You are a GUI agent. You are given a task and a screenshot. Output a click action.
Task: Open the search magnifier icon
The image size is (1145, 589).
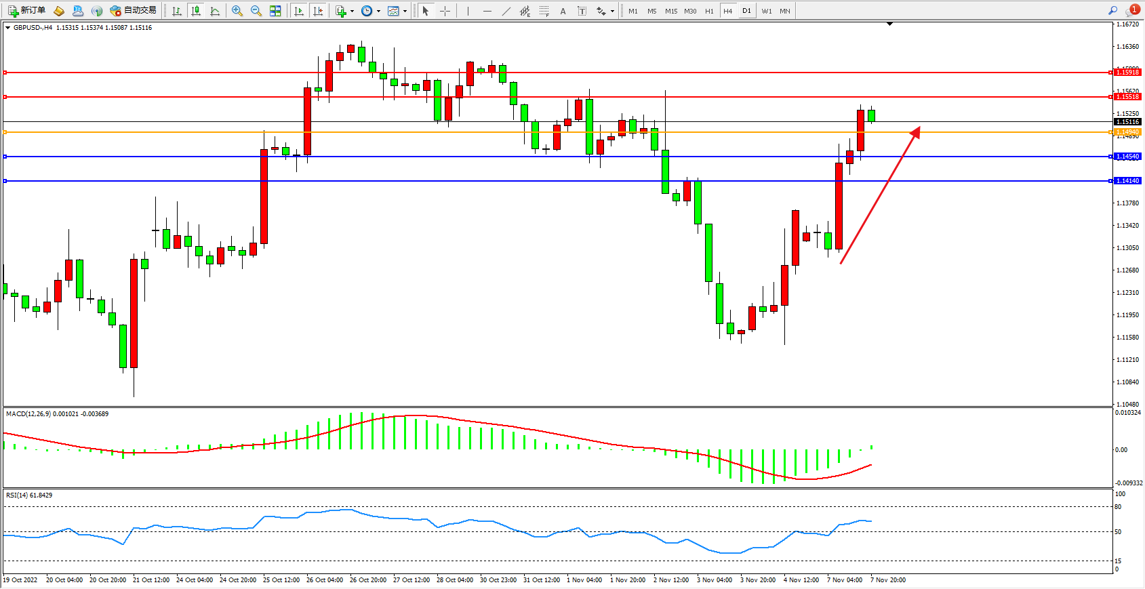[x=1112, y=10]
